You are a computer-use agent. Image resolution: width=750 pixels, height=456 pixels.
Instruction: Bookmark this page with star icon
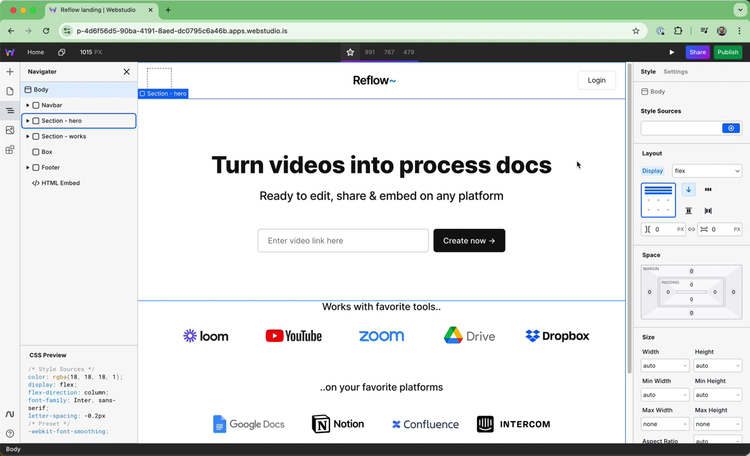tap(636, 31)
